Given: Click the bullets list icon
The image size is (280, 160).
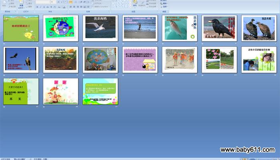Looking at the screenshot, I should (71, 2).
